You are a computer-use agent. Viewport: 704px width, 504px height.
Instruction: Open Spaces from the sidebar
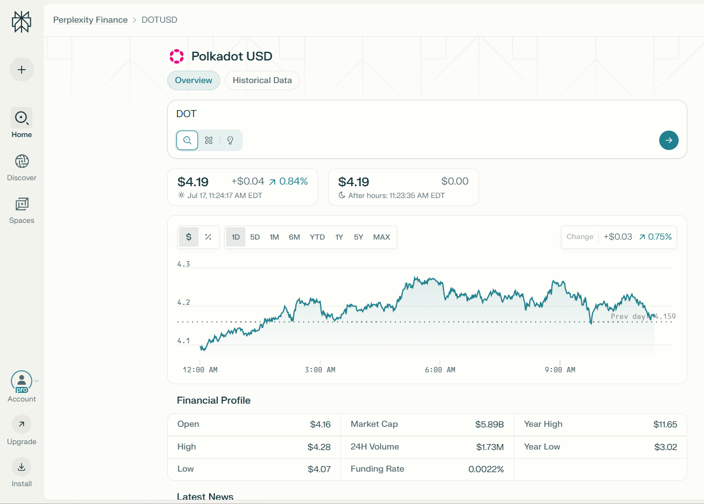click(22, 204)
